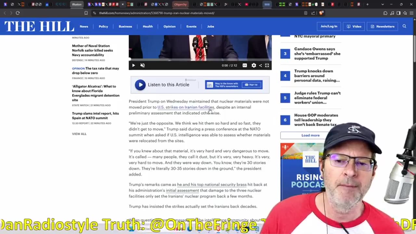Viewport: 416px width, 234px height.
Task: Click the Rising Podcast advertisement
Action: 302,172
